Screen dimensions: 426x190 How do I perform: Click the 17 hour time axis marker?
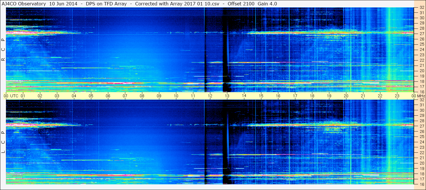click(x=295, y=96)
